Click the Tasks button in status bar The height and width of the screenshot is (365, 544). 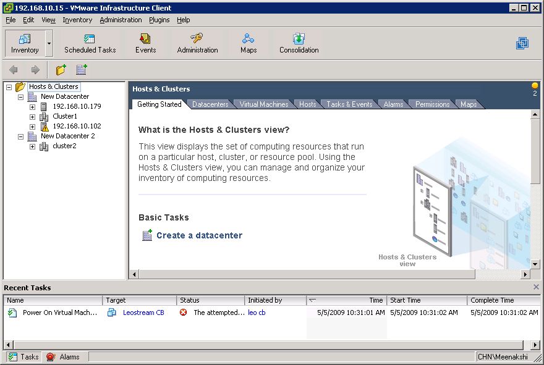tap(23, 357)
